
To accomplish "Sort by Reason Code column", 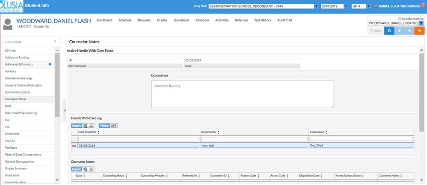I will pos(258,176).
